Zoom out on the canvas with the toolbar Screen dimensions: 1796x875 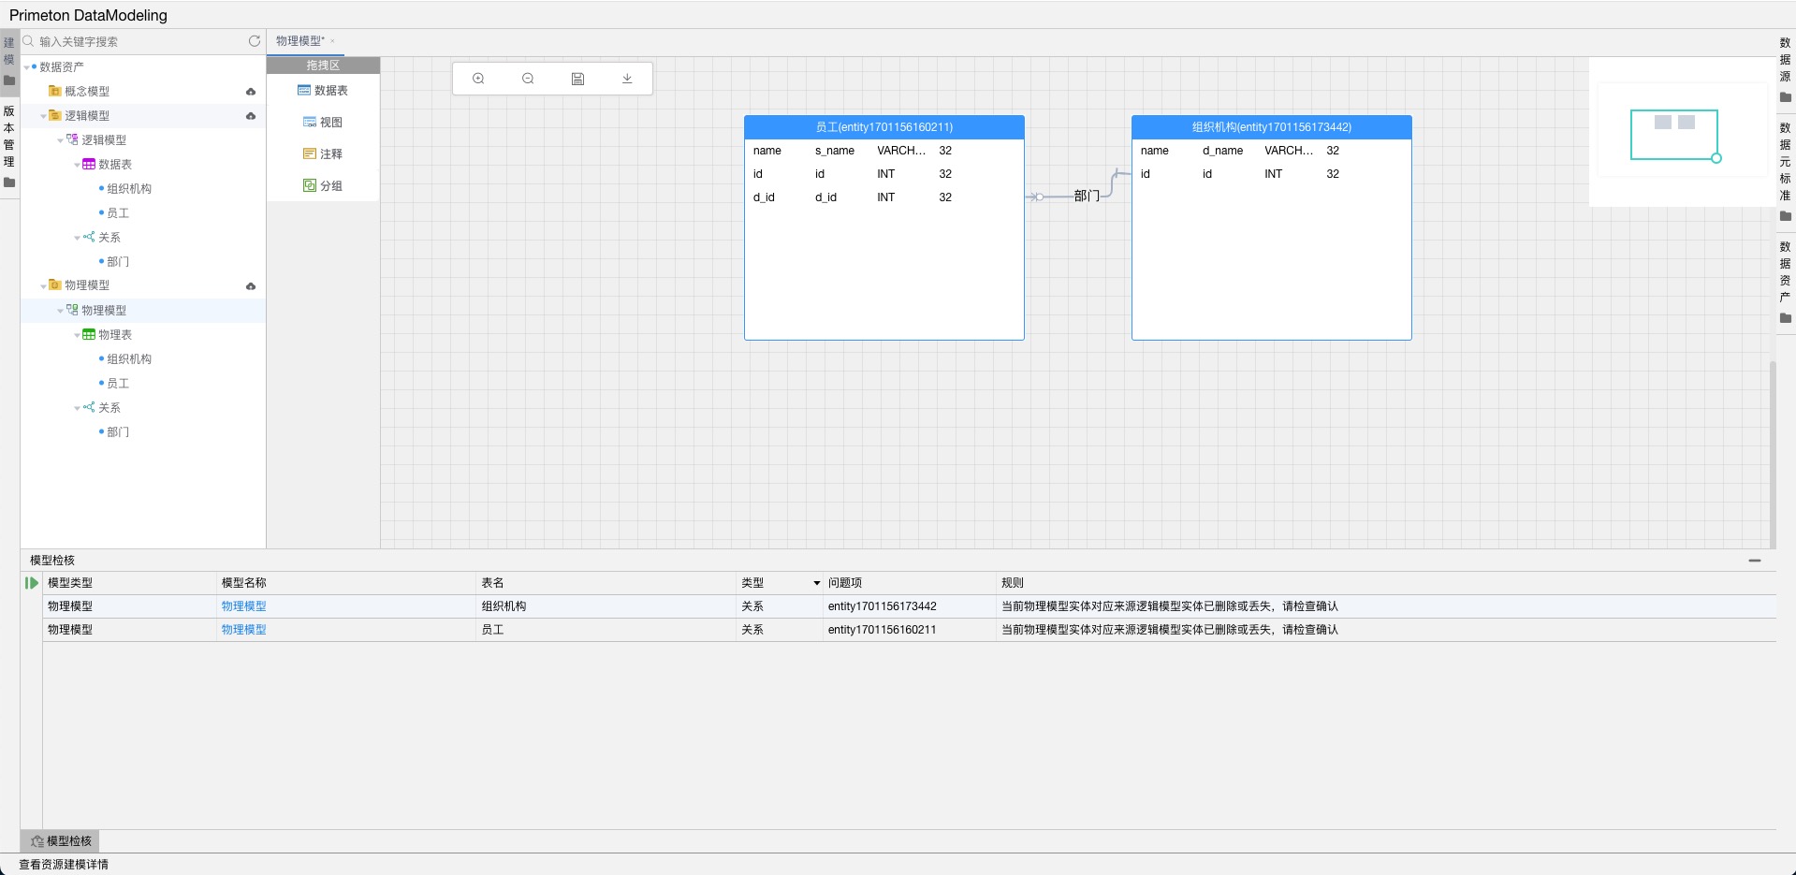click(528, 79)
